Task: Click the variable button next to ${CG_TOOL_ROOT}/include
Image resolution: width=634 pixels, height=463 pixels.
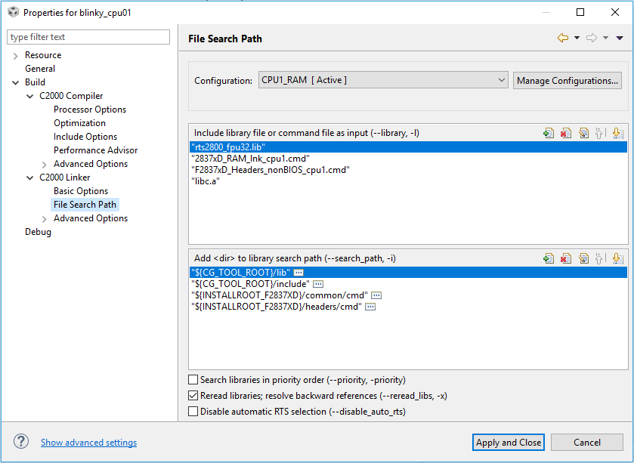Action: (x=318, y=284)
